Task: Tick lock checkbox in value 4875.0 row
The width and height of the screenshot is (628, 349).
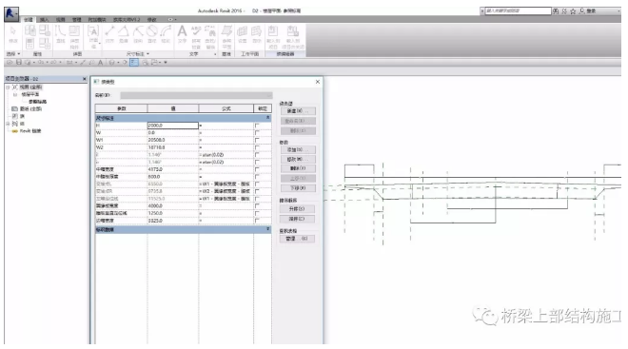Action: click(257, 169)
